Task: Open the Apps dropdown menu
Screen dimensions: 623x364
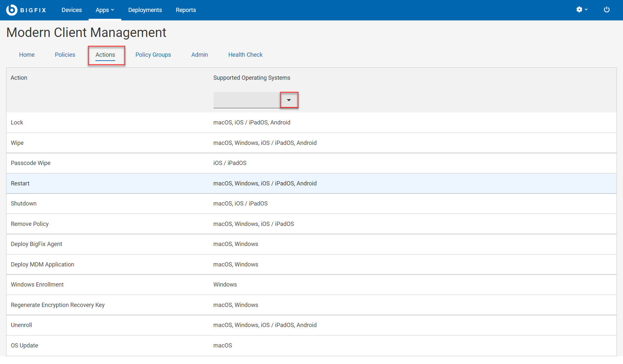Action: pyautogui.click(x=104, y=10)
